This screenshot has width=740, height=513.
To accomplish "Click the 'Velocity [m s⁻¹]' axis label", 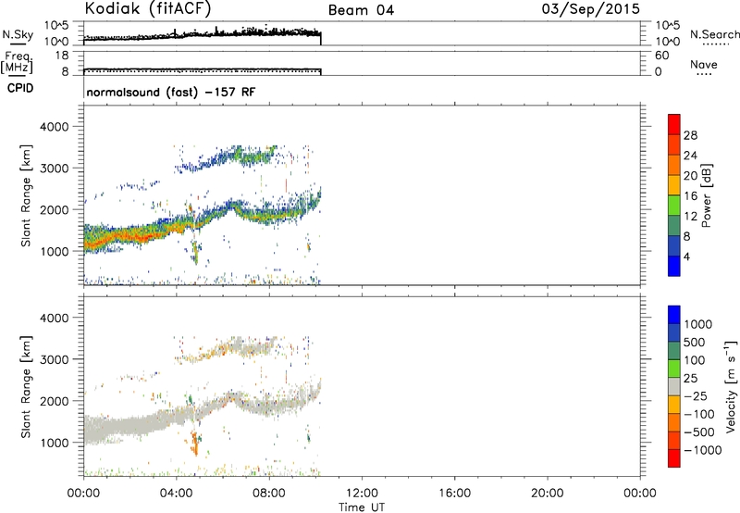I will (x=731, y=386).
